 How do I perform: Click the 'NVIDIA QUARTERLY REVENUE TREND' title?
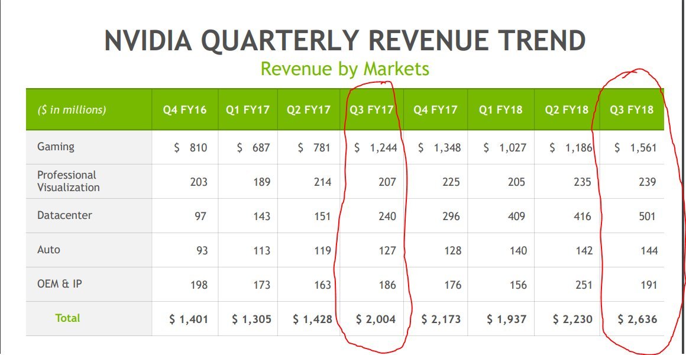point(345,40)
